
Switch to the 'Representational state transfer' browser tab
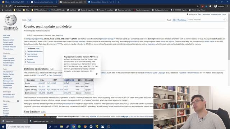pos(43,2)
